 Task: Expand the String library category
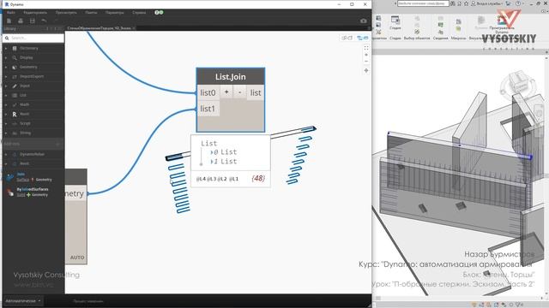pyautogui.click(x=6, y=133)
